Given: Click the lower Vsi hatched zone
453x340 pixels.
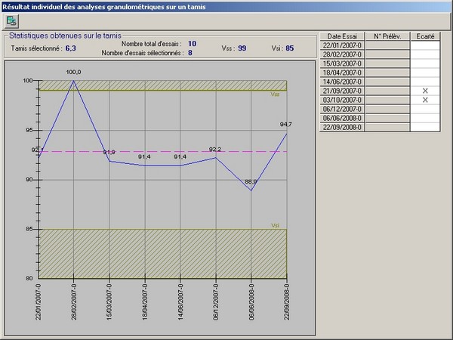Looking at the screenshot, I should tap(151, 253).
